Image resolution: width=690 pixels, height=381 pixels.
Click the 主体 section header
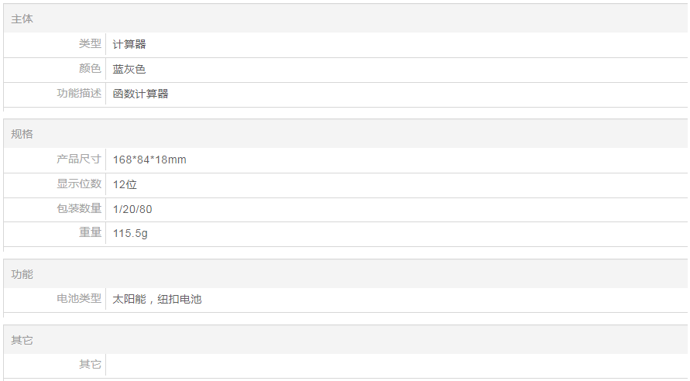tap(22, 19)
